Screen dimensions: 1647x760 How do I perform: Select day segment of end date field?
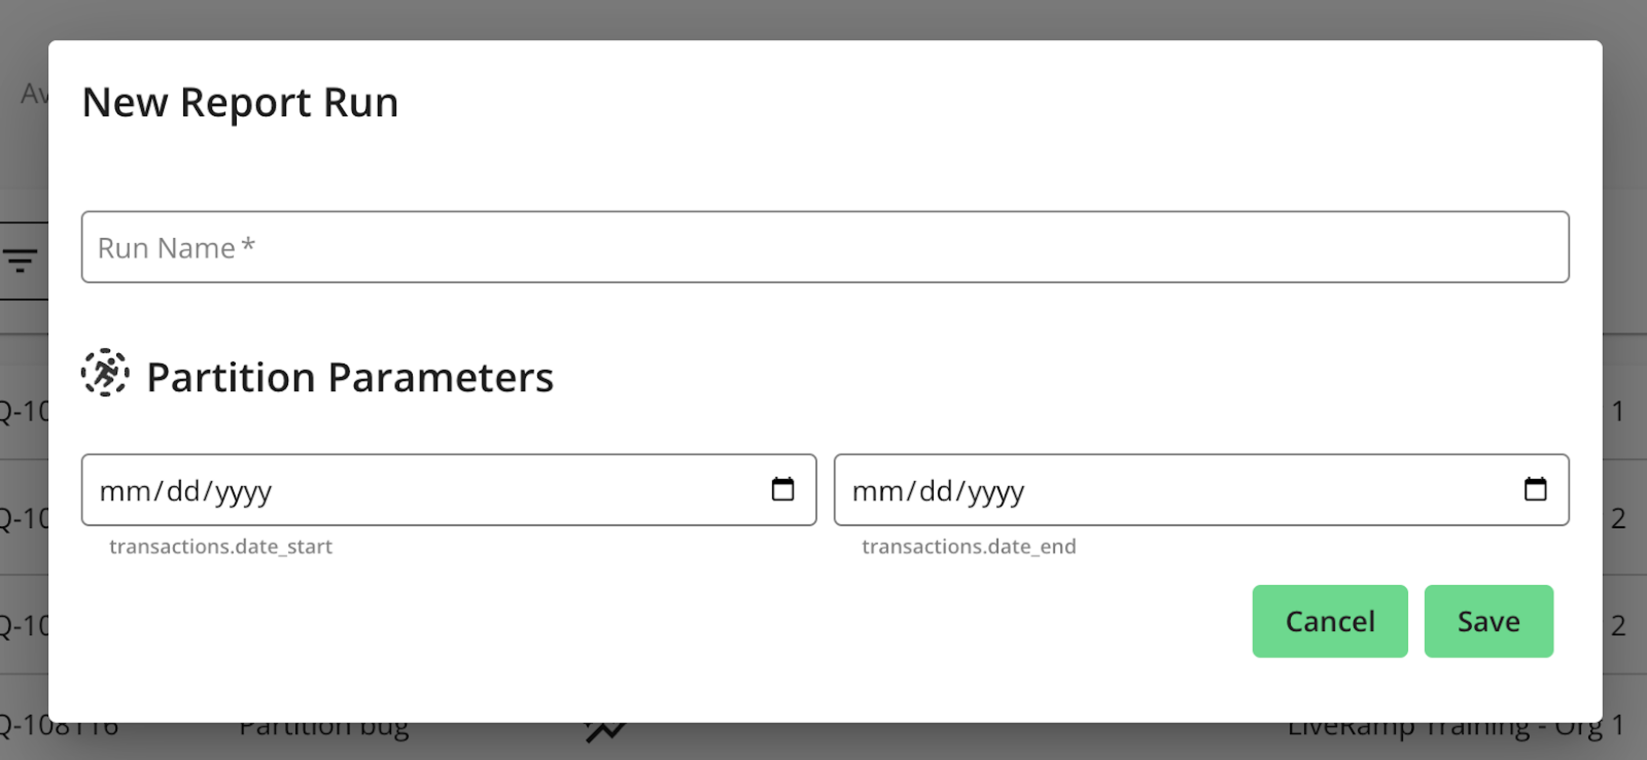936,491
